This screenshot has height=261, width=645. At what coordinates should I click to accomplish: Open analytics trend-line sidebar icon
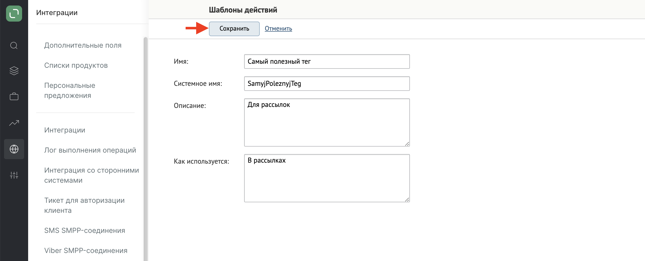[14, 123]
